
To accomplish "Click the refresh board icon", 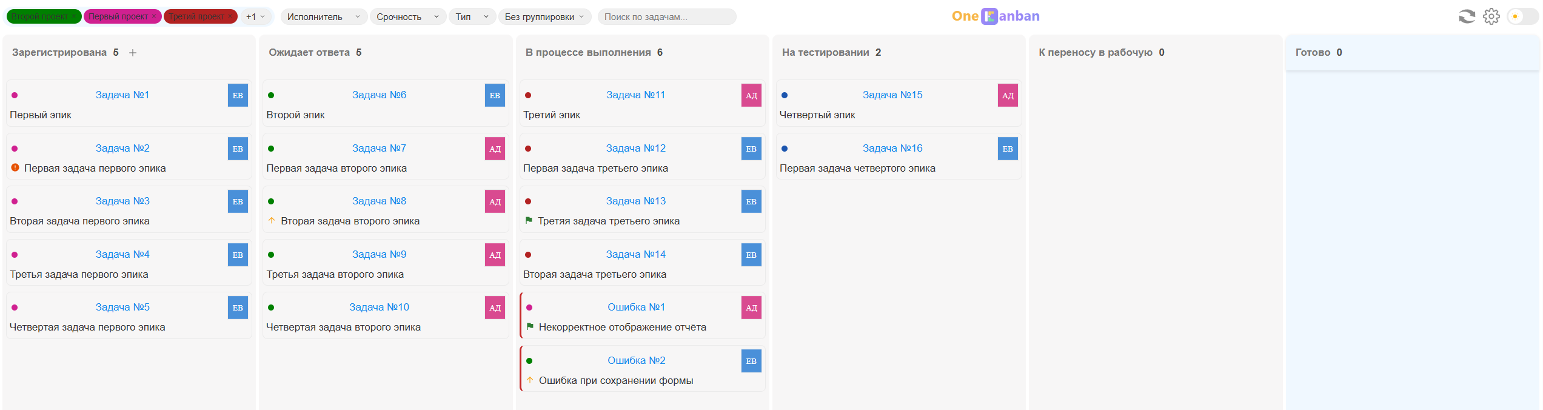I will click(x=1467, y=16).
